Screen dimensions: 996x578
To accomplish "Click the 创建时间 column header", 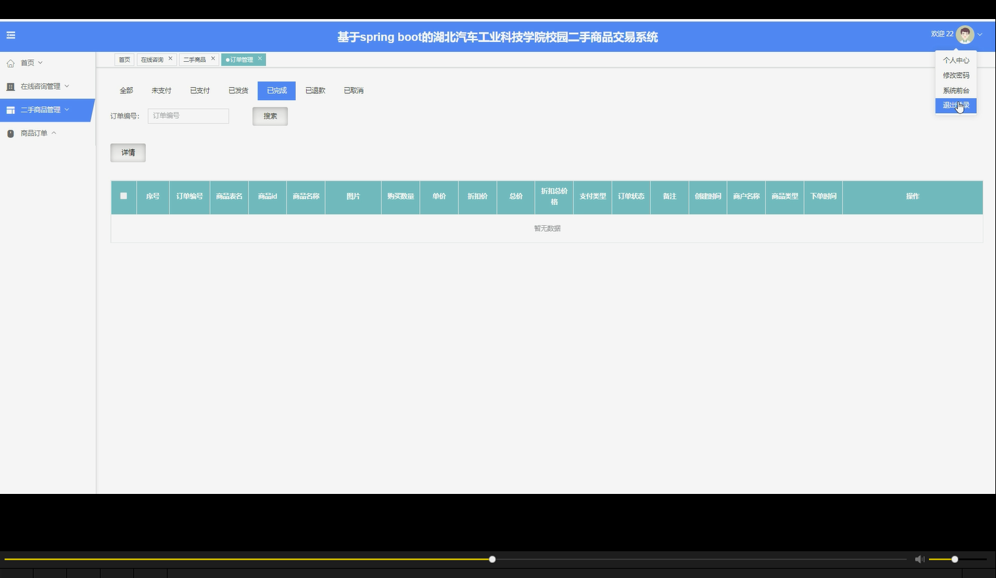I will pyautogui.click(x=708, y=196).
